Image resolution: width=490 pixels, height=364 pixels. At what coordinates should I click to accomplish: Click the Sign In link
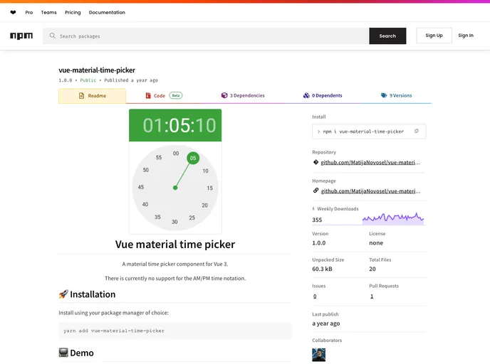466,36
